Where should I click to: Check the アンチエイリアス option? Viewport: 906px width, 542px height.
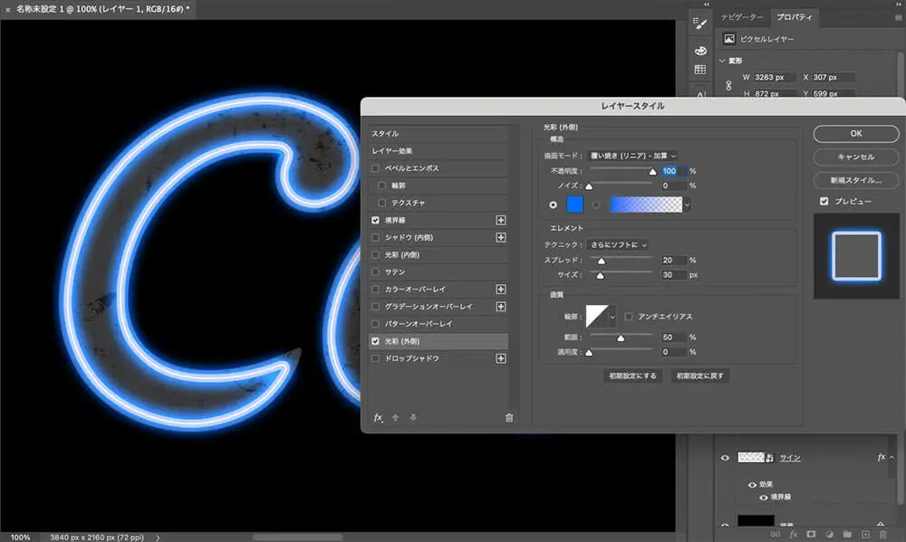(x=630, y=316)
